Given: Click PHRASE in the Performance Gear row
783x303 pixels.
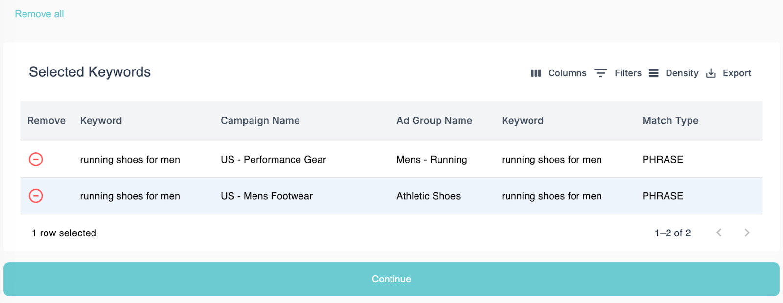Looking at the screenshot, I should pos(663,159).
